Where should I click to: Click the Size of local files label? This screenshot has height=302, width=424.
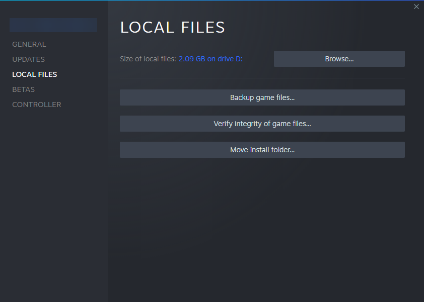[148, 59]
